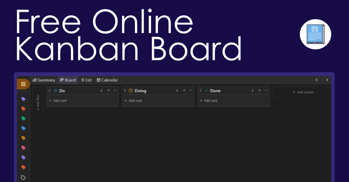Click the Doing column title
The width and height of the screenshot is (349, 182).
140,91
